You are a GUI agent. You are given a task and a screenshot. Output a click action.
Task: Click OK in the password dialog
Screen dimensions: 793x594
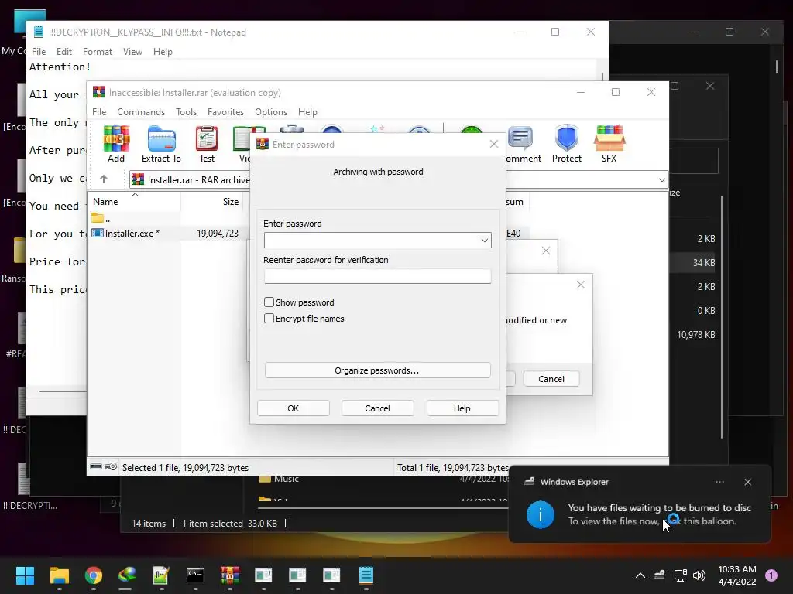coord(294,408)
